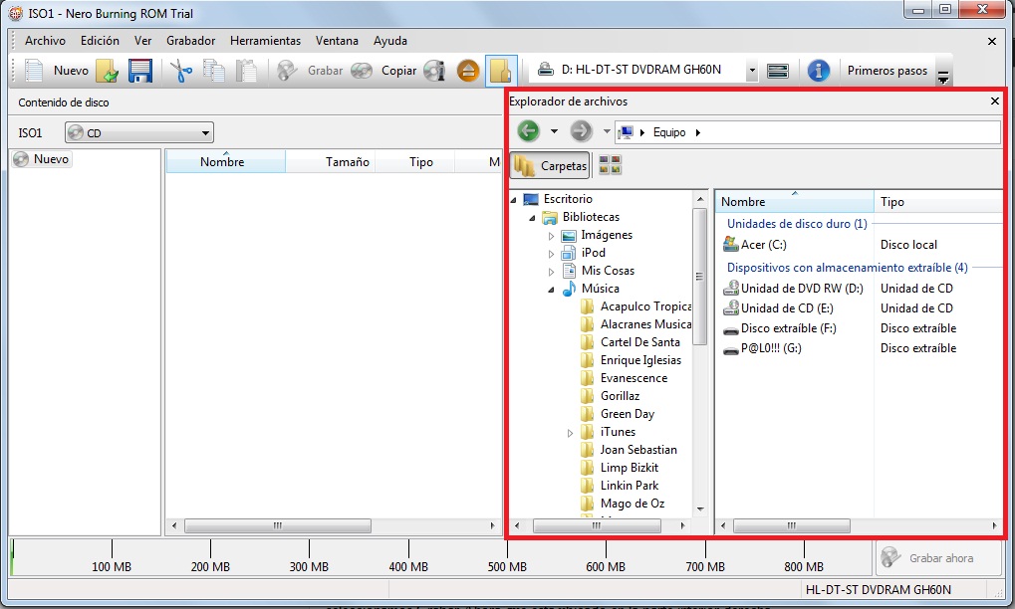Open the forward history dropdown arrow
The width and height of the screenshot is (1015, 609).
tap(607, 131)
